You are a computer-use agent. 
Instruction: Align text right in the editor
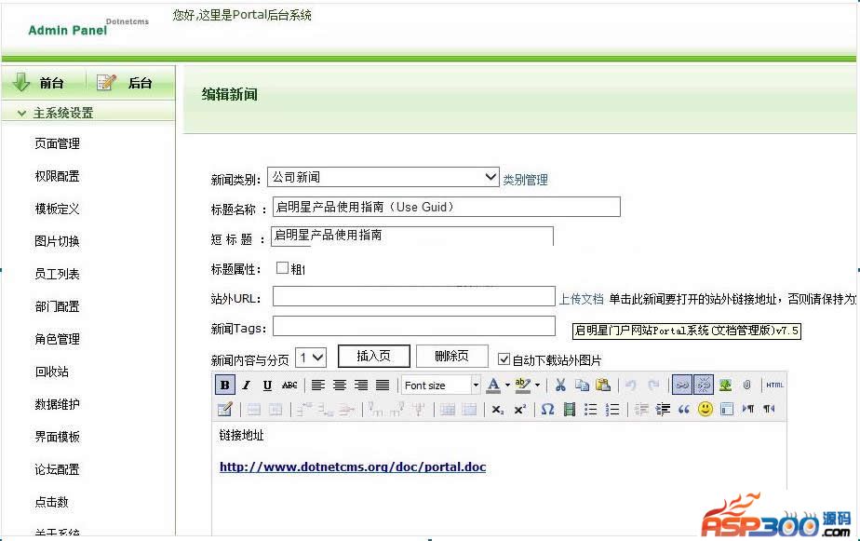tap(361, 385)
